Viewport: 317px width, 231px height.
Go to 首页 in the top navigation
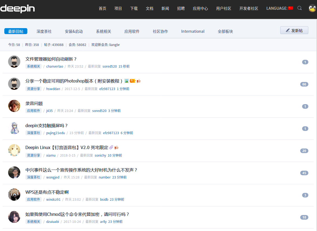pos(103,8)
